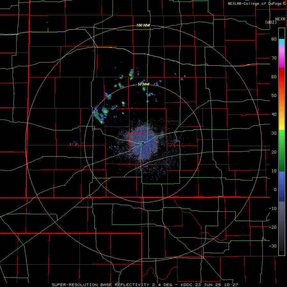
Task: Click the KDDC radar site at map center
Action: coord(143,143)
